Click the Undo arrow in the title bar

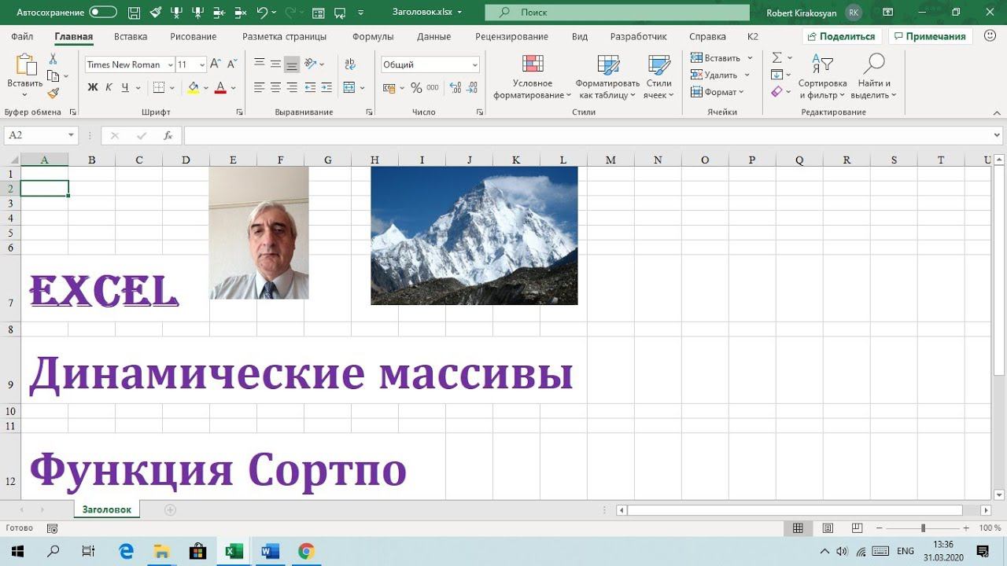click(x=262, y=13)
